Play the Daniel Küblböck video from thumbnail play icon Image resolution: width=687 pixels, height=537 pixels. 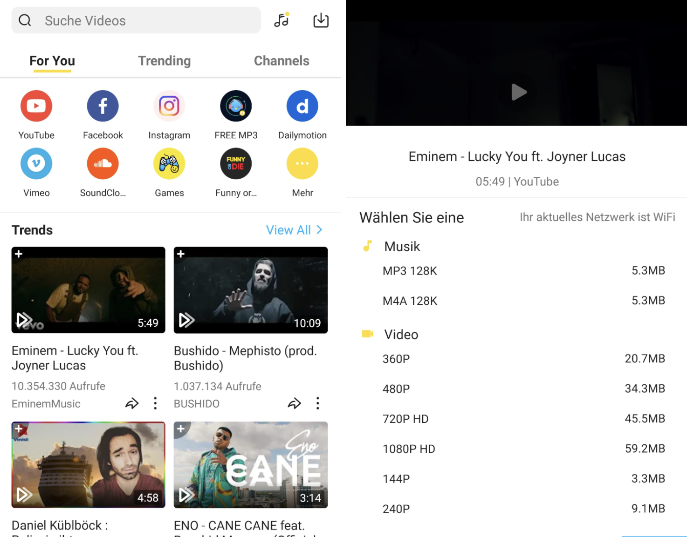click(24, 495)
